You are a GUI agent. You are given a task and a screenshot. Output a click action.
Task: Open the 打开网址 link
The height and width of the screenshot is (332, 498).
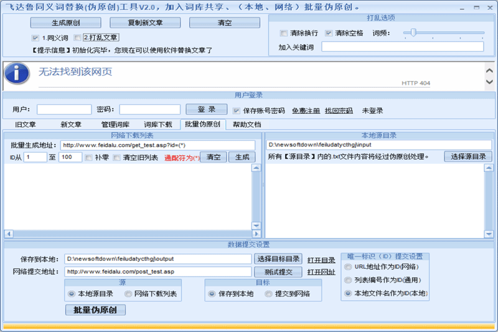pyautogui.click(x=321, y=272)
